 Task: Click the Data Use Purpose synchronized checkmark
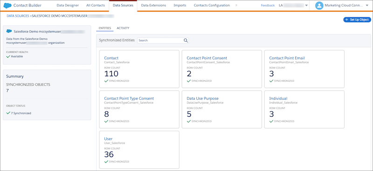pos(189,121)
